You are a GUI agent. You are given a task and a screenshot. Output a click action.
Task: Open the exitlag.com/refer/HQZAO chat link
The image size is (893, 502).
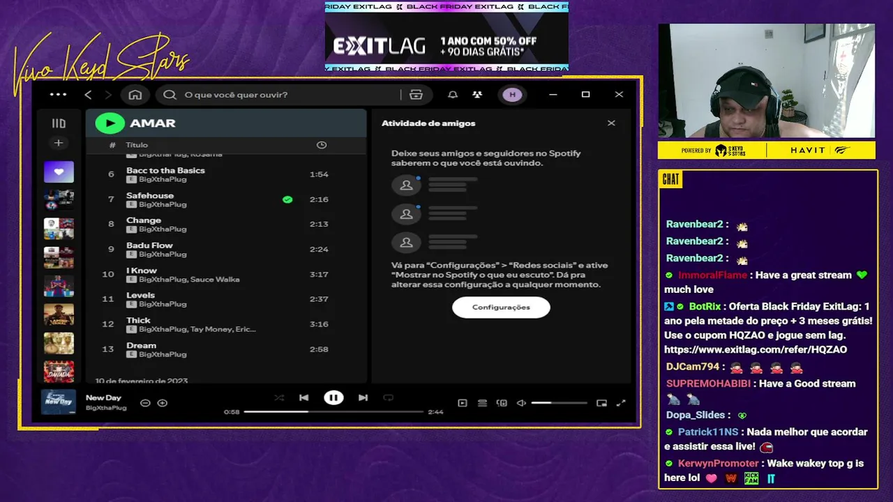(x=756, y=350)
